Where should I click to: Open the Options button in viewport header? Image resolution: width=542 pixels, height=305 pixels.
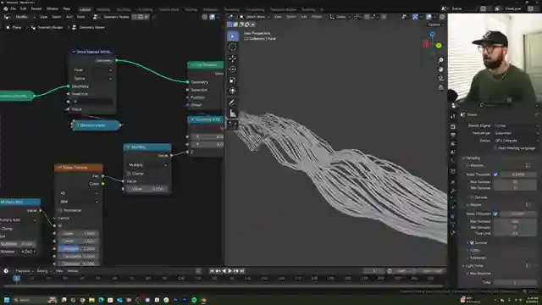point(434,25)
